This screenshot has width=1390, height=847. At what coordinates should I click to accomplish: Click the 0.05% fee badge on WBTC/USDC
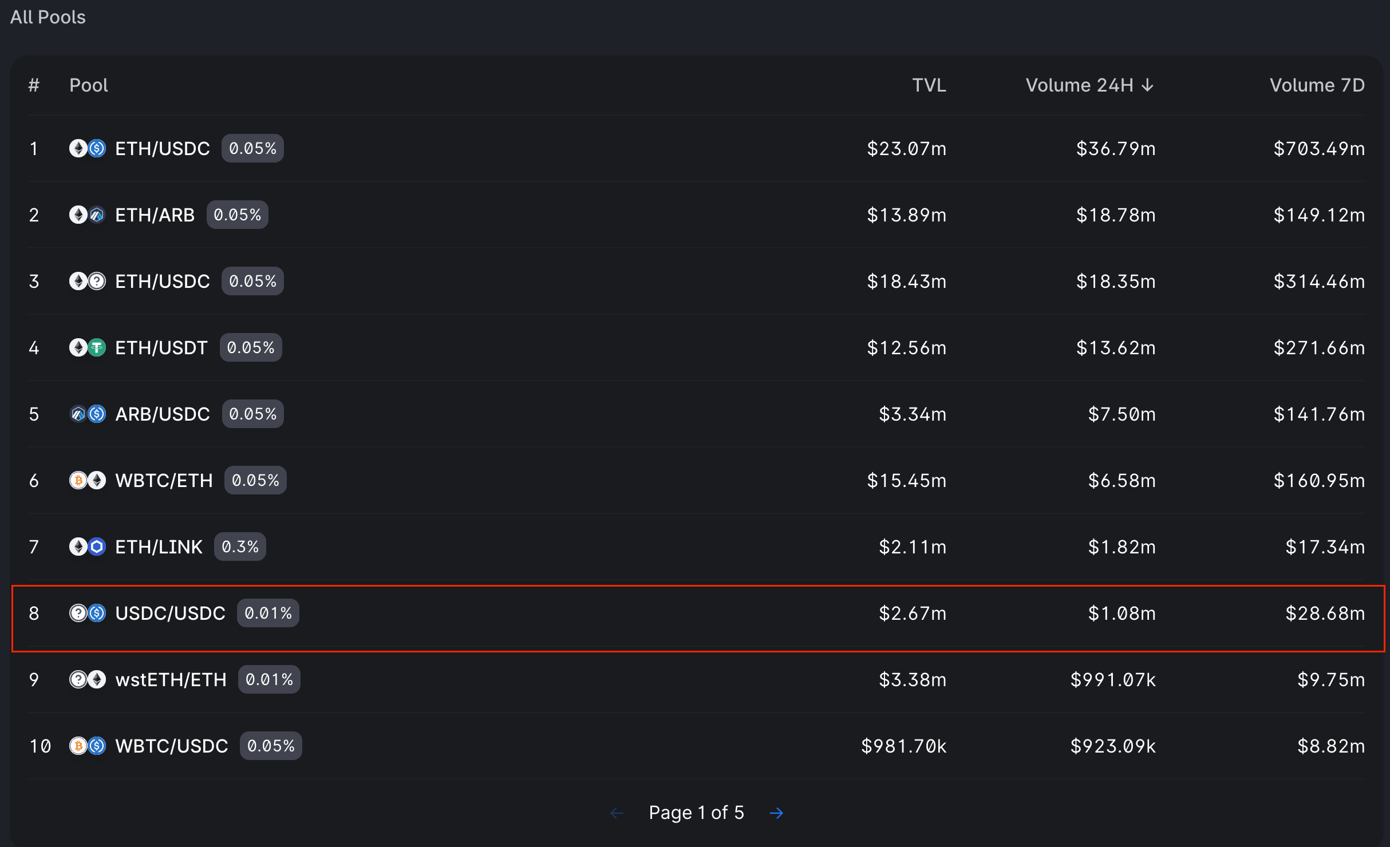[x=271, y=746]
